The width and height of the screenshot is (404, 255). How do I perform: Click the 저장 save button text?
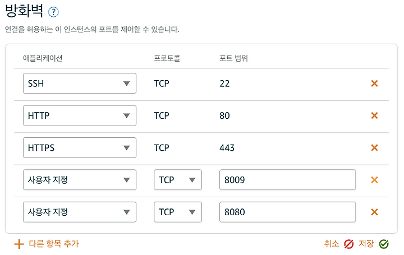366,243
